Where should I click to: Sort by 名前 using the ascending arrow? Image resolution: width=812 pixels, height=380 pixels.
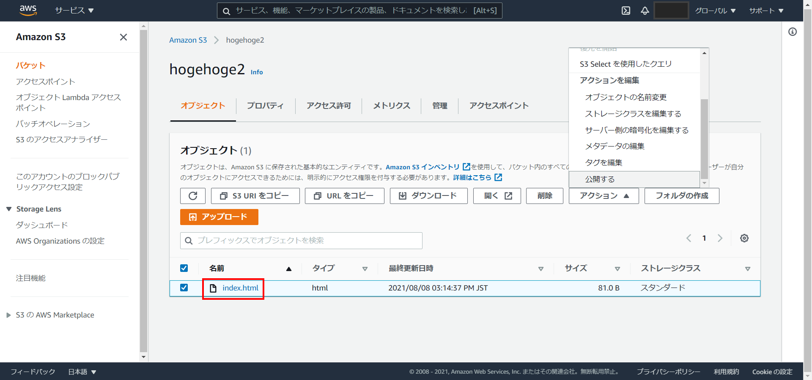coord(289,269)
